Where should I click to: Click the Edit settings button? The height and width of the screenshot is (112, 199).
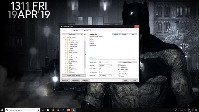click(x=75, y=80)
